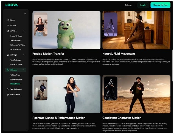Click the Log in button
This screenshot has width=174, height=136.
(x=143, y=5)
